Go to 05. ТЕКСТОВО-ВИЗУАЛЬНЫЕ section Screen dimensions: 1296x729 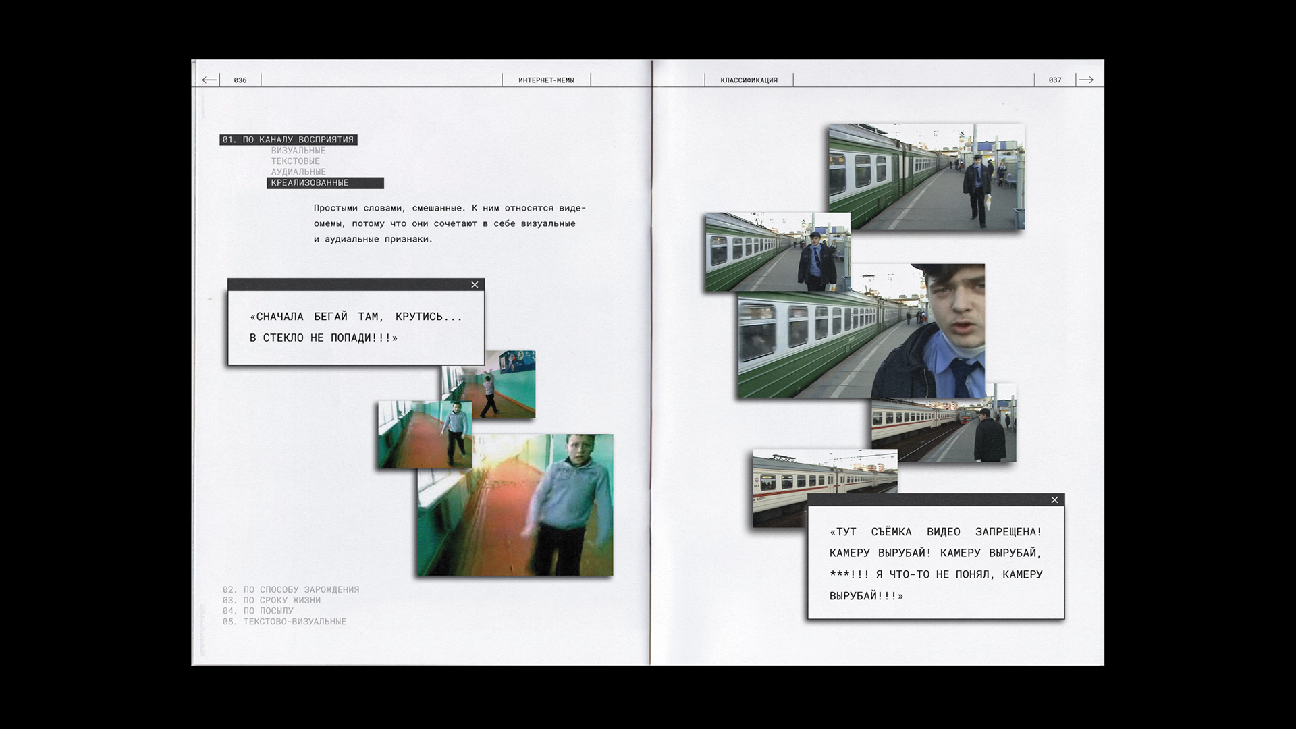click(284, 622)
